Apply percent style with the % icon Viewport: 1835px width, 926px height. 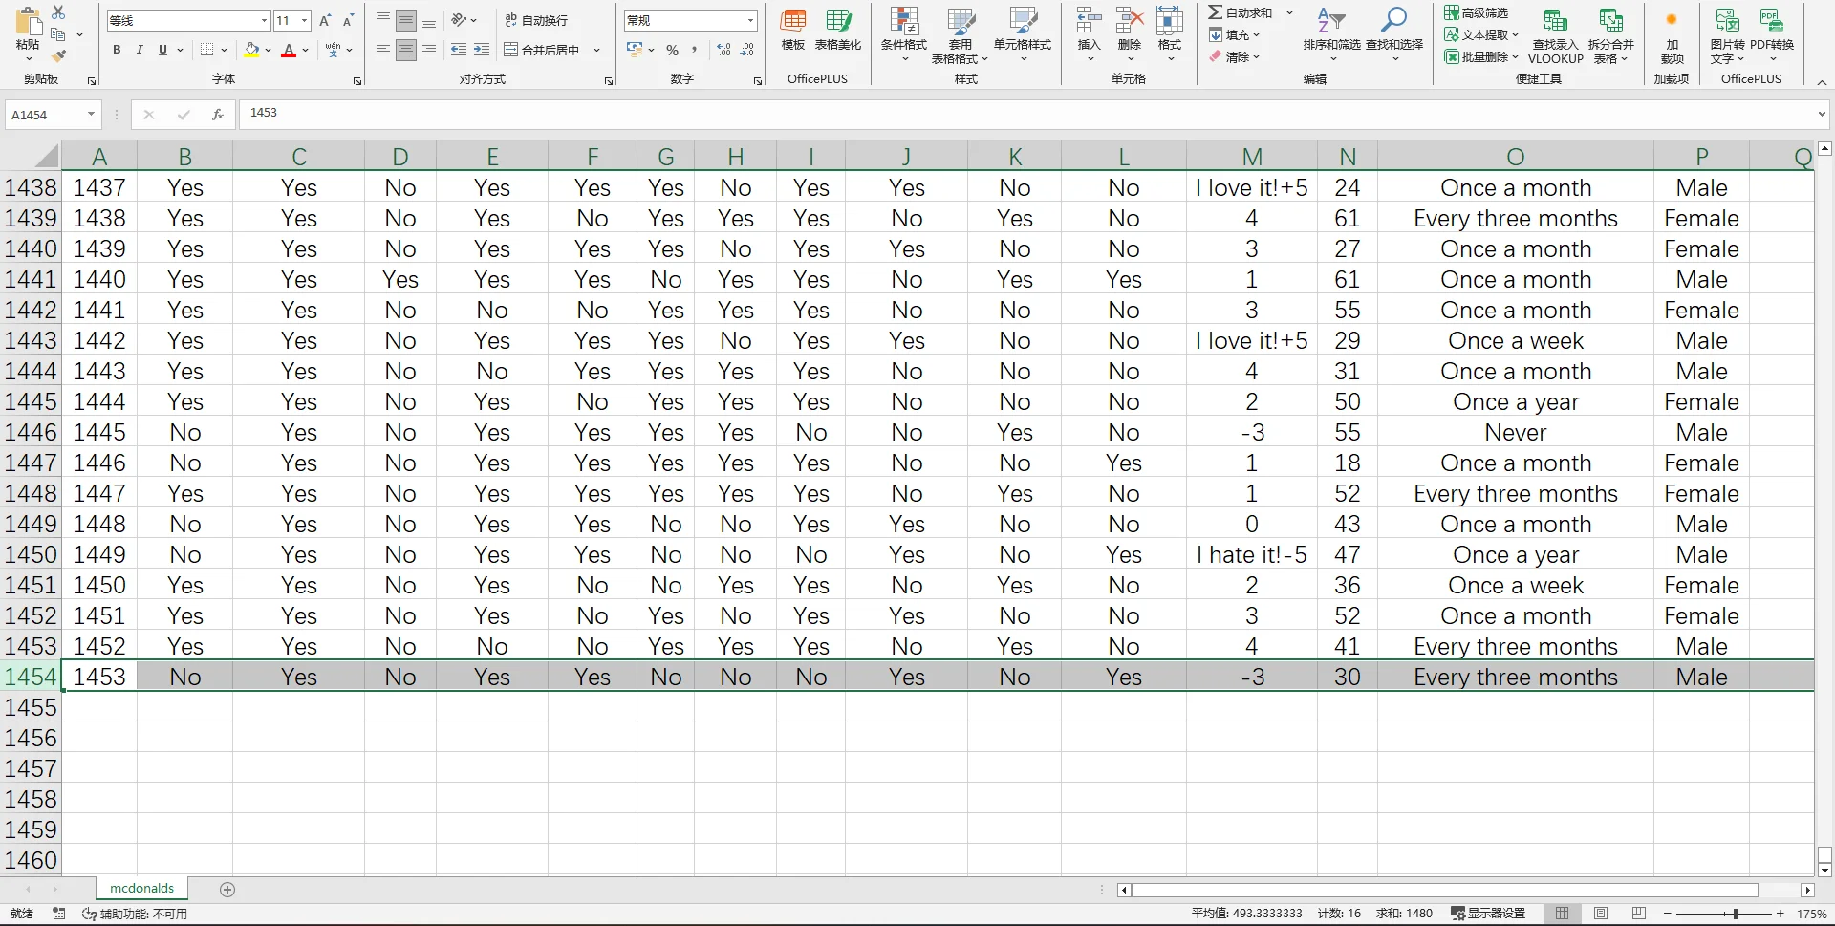[x=673, y=50]
